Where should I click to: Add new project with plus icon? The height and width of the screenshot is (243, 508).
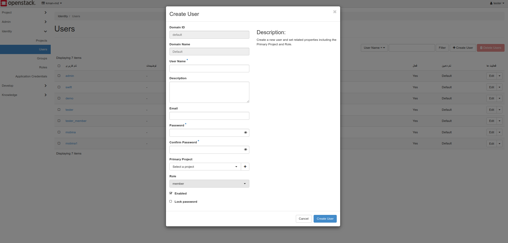coord(245,167)
